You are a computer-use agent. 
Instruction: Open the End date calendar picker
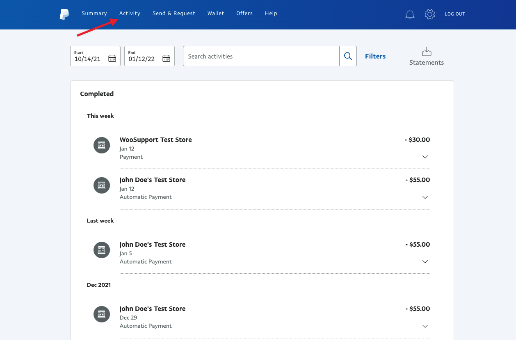tap(166, 59)
